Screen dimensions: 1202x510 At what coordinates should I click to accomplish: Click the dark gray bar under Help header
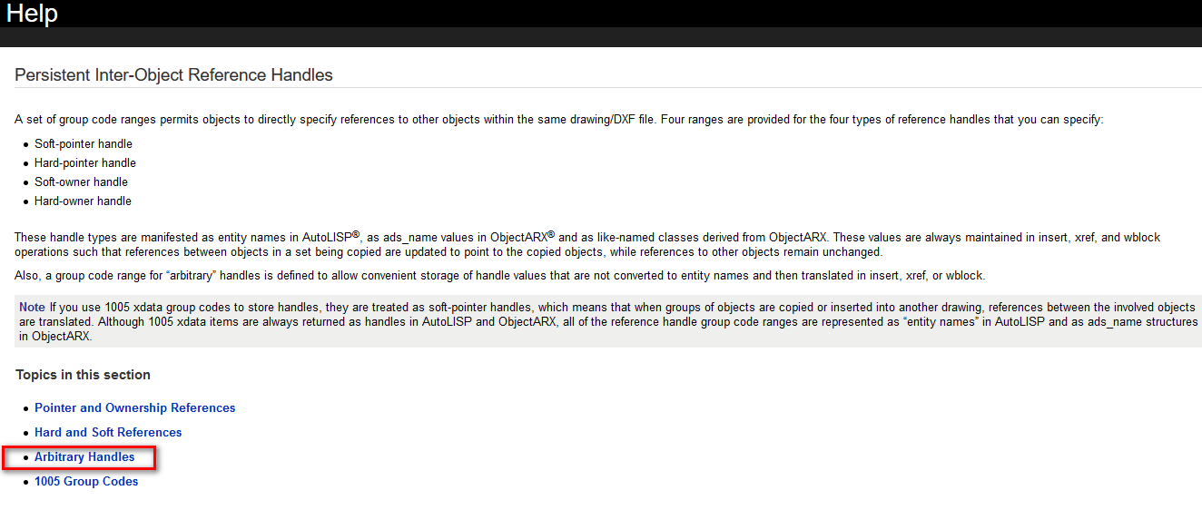601,37
